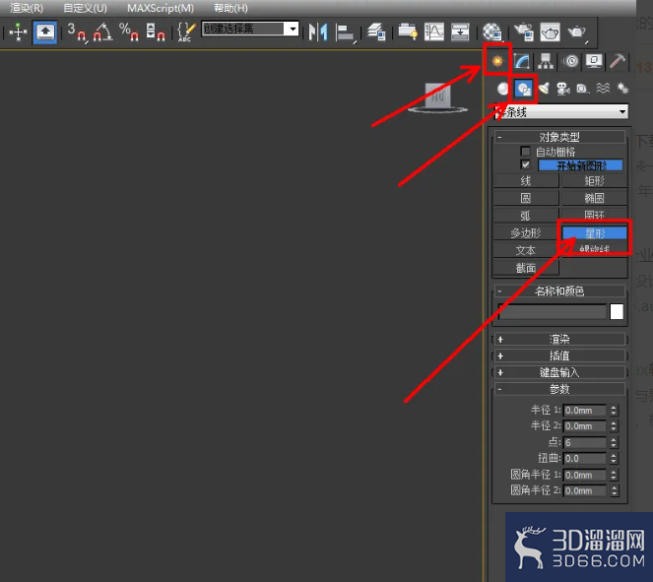Image resolution: width=653 pixels, height=582 pixels.
Task: Click the 扭曲 spinner arrows
Action: pyautogui.click(x=614, y=459)
